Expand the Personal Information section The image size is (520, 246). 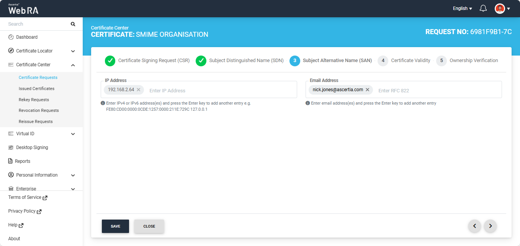coord(73,175)
